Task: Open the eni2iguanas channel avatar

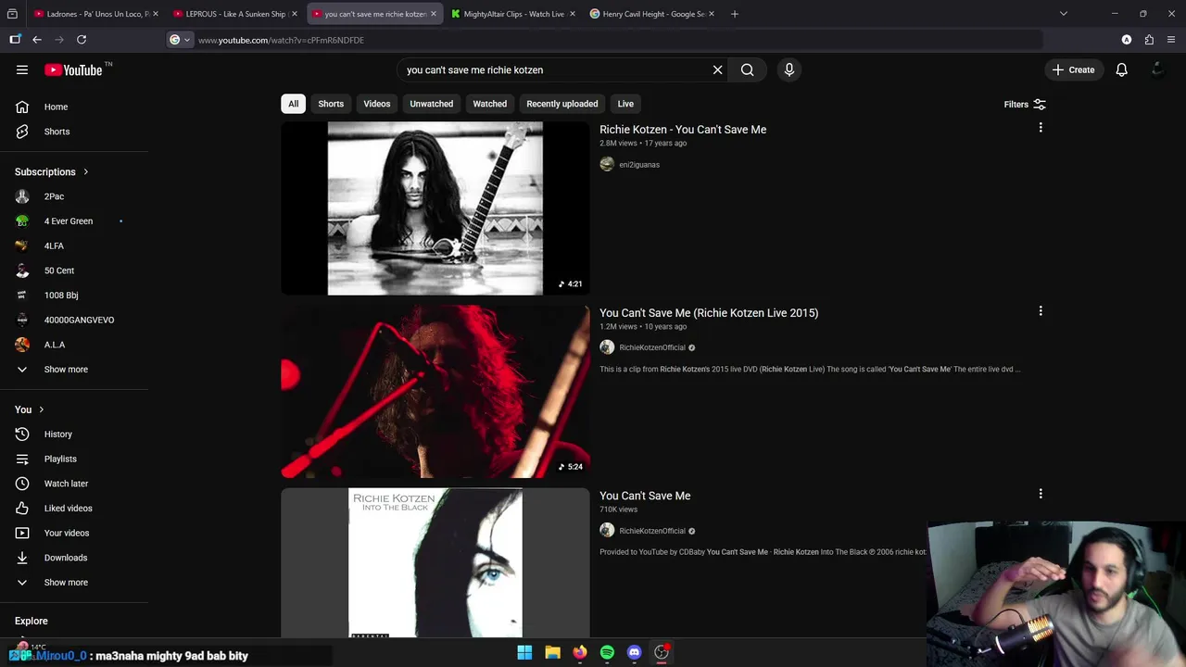Action: point(607,164)
